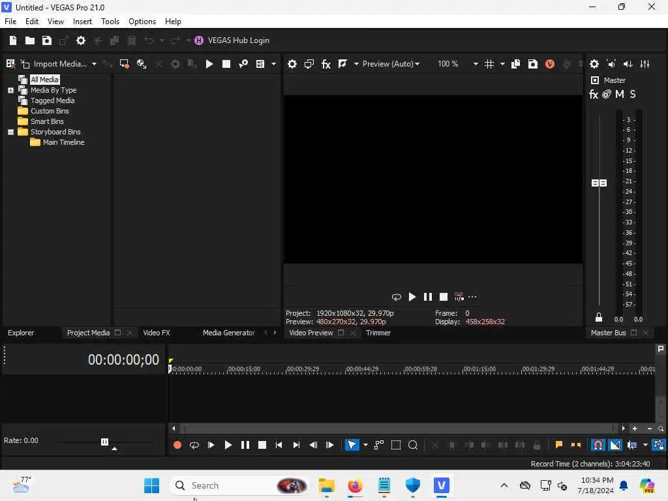The height and width of the screenshot is (501, 668).
Task: Open the Master Bus audio properties gear
Action: click(594, 64)
